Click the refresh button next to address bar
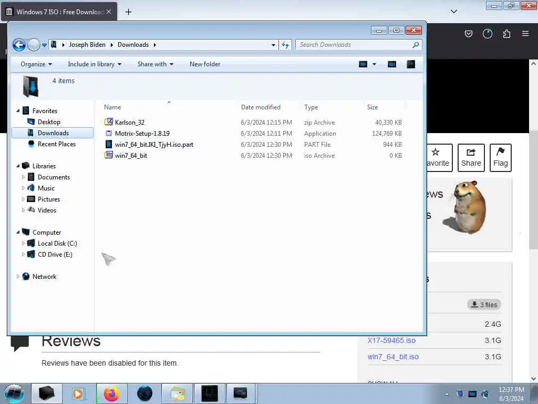The height and width of the screenshot is (404, 538). [x=285, y=45]
